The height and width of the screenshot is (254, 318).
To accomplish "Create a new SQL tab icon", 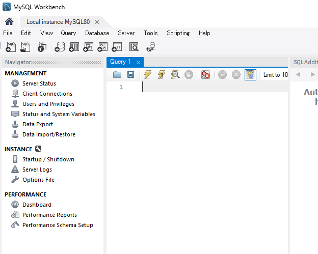I will (11, 47).
